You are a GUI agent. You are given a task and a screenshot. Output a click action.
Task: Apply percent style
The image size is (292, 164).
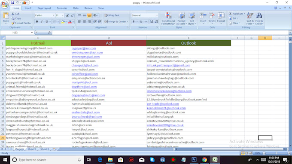click(141, 21)
